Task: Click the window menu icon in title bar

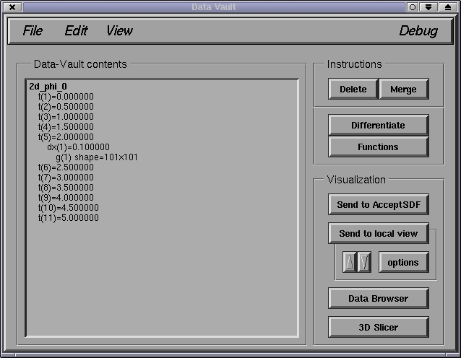Action: point(12,6)
